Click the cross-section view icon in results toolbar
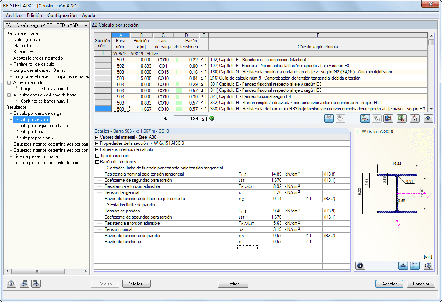 pyautogui.click(x=329, y=119)
